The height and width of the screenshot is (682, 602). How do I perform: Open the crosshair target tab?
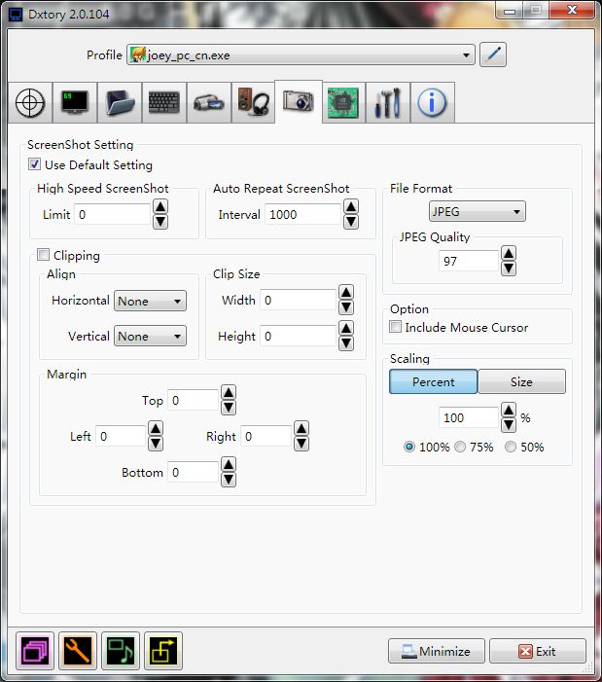point(31,102)
